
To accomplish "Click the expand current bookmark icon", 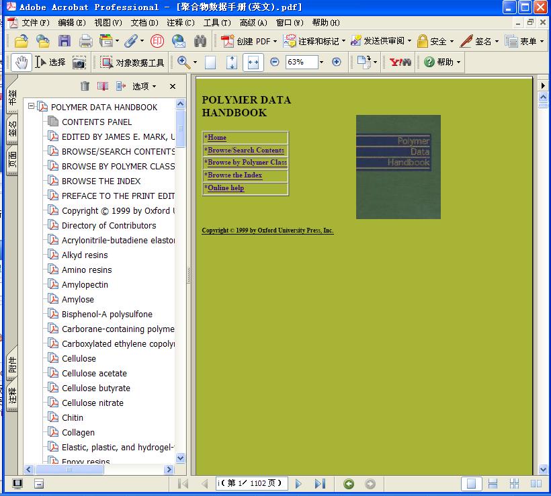I will pos(121,86).
